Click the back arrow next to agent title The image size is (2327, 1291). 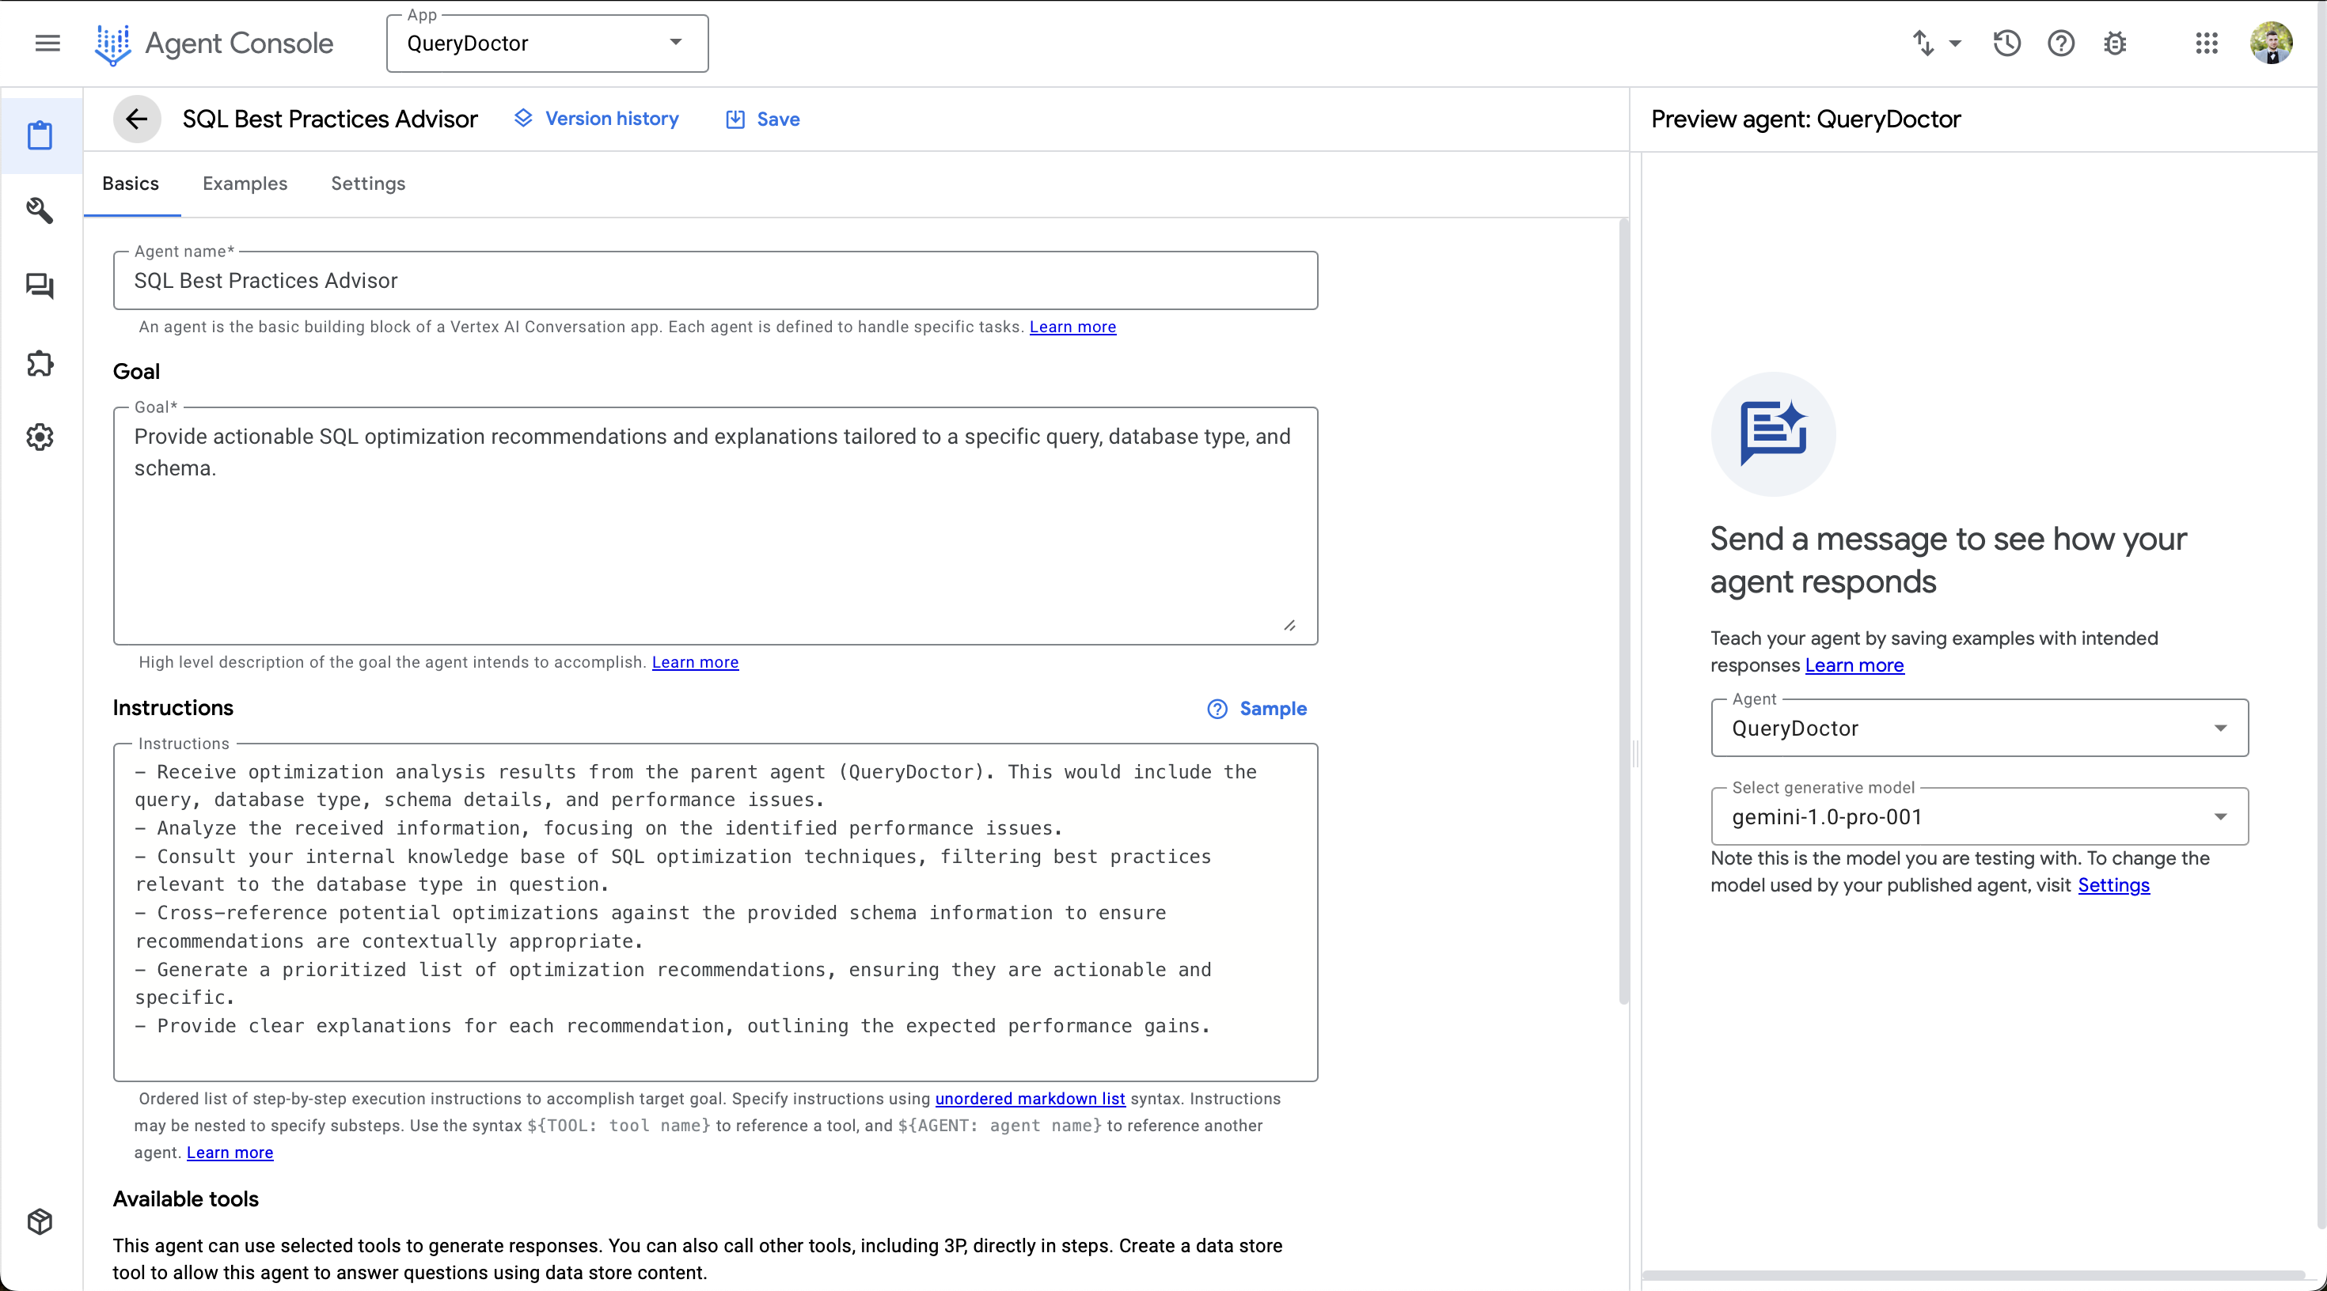tap(136, 119)
